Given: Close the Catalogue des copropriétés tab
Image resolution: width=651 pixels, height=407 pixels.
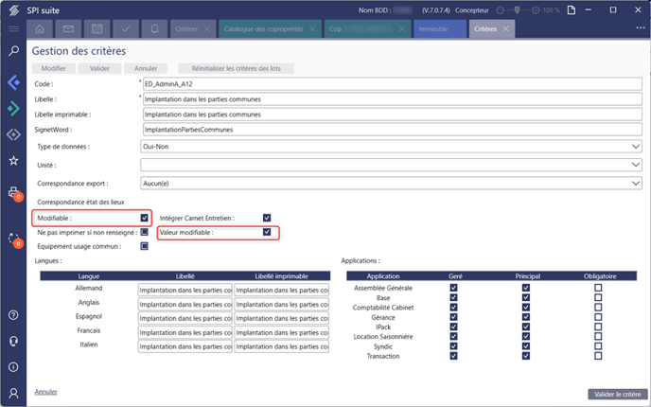Looking at the screenshot, I should (312, 29).
